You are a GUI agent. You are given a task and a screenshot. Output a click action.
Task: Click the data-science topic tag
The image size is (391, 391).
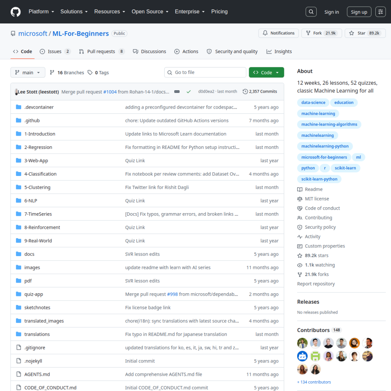point(313,102)
